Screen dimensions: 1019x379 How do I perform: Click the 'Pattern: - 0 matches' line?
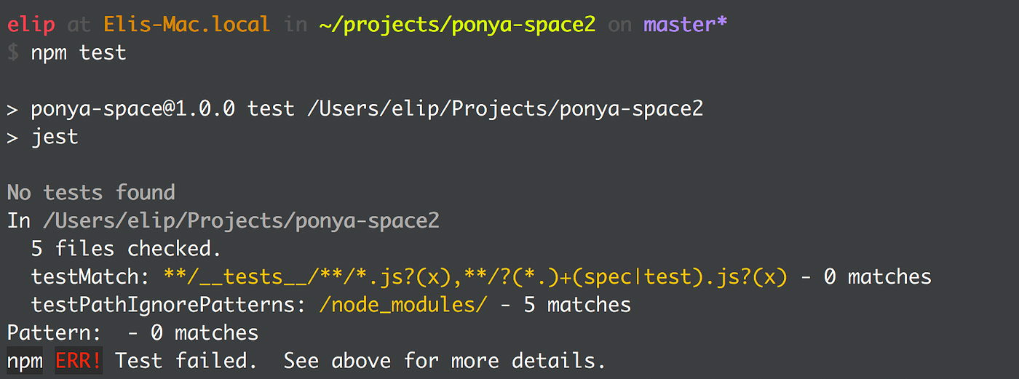pyautogui.click(x=132, y=333)
